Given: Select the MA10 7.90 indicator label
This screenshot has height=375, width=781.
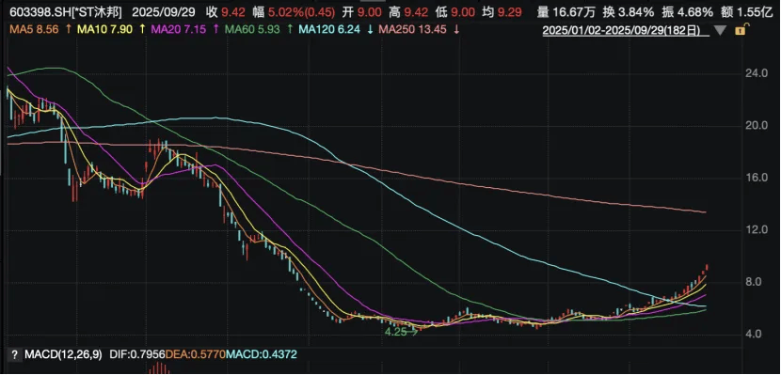Looking at the screenshot, I should point(104,30).
